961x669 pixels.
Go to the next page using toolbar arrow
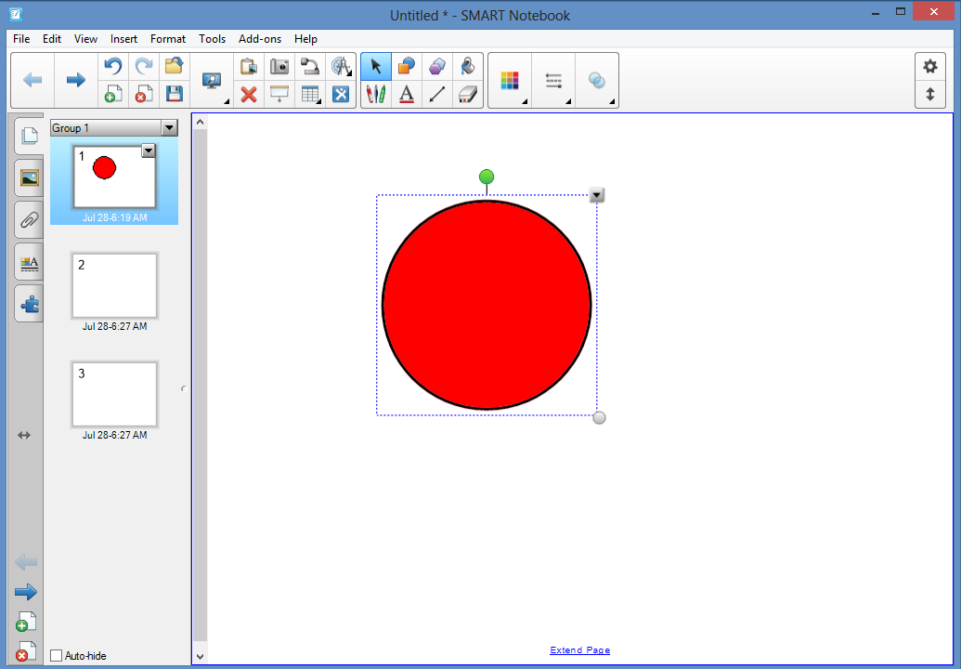tap(76, 80)
